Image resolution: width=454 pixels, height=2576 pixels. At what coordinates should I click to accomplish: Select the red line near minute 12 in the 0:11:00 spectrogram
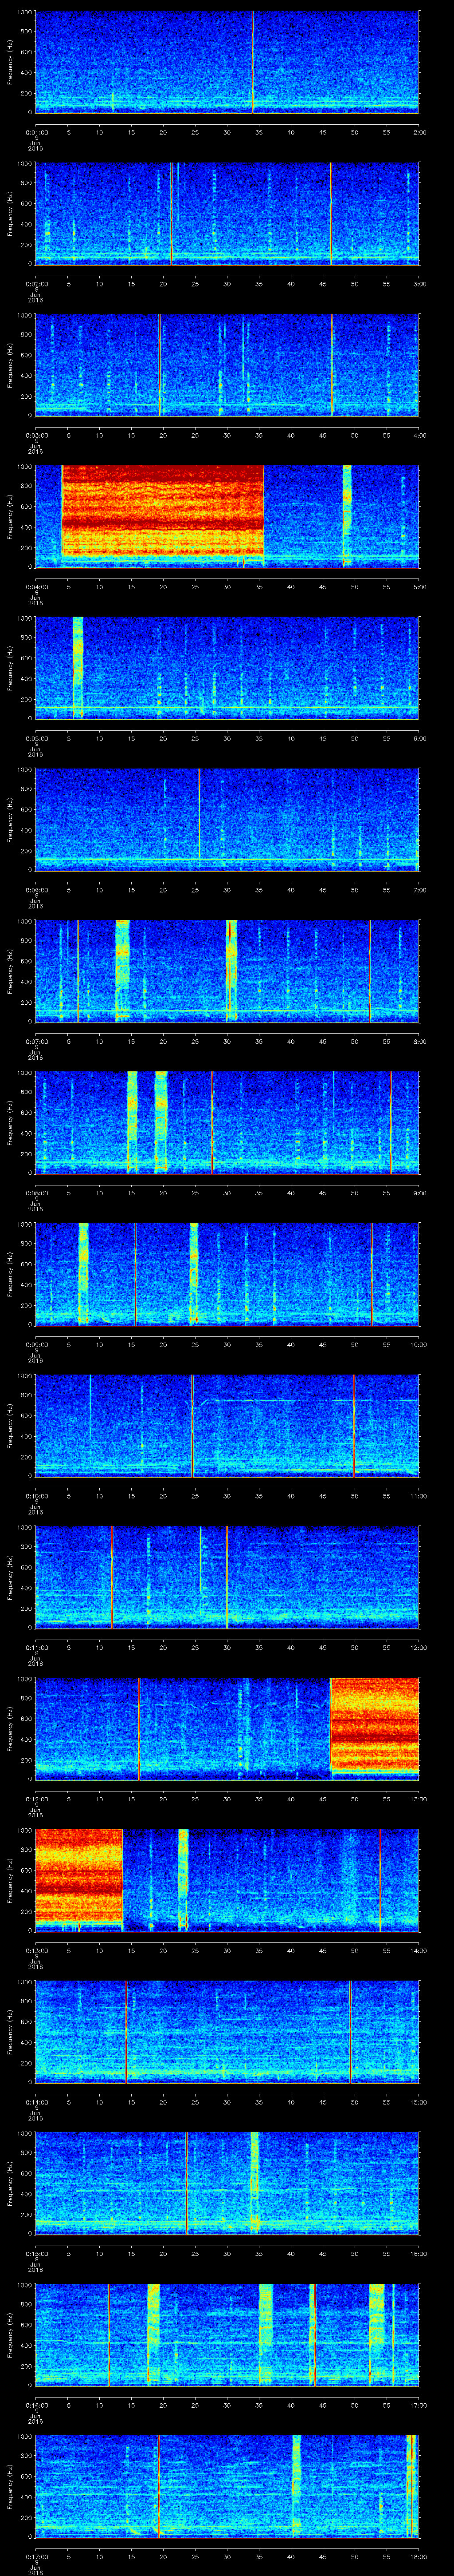[x=113, y=1578]
